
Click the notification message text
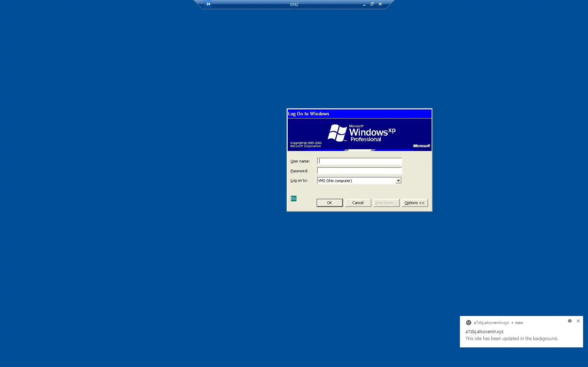click(x=511, y=338)
